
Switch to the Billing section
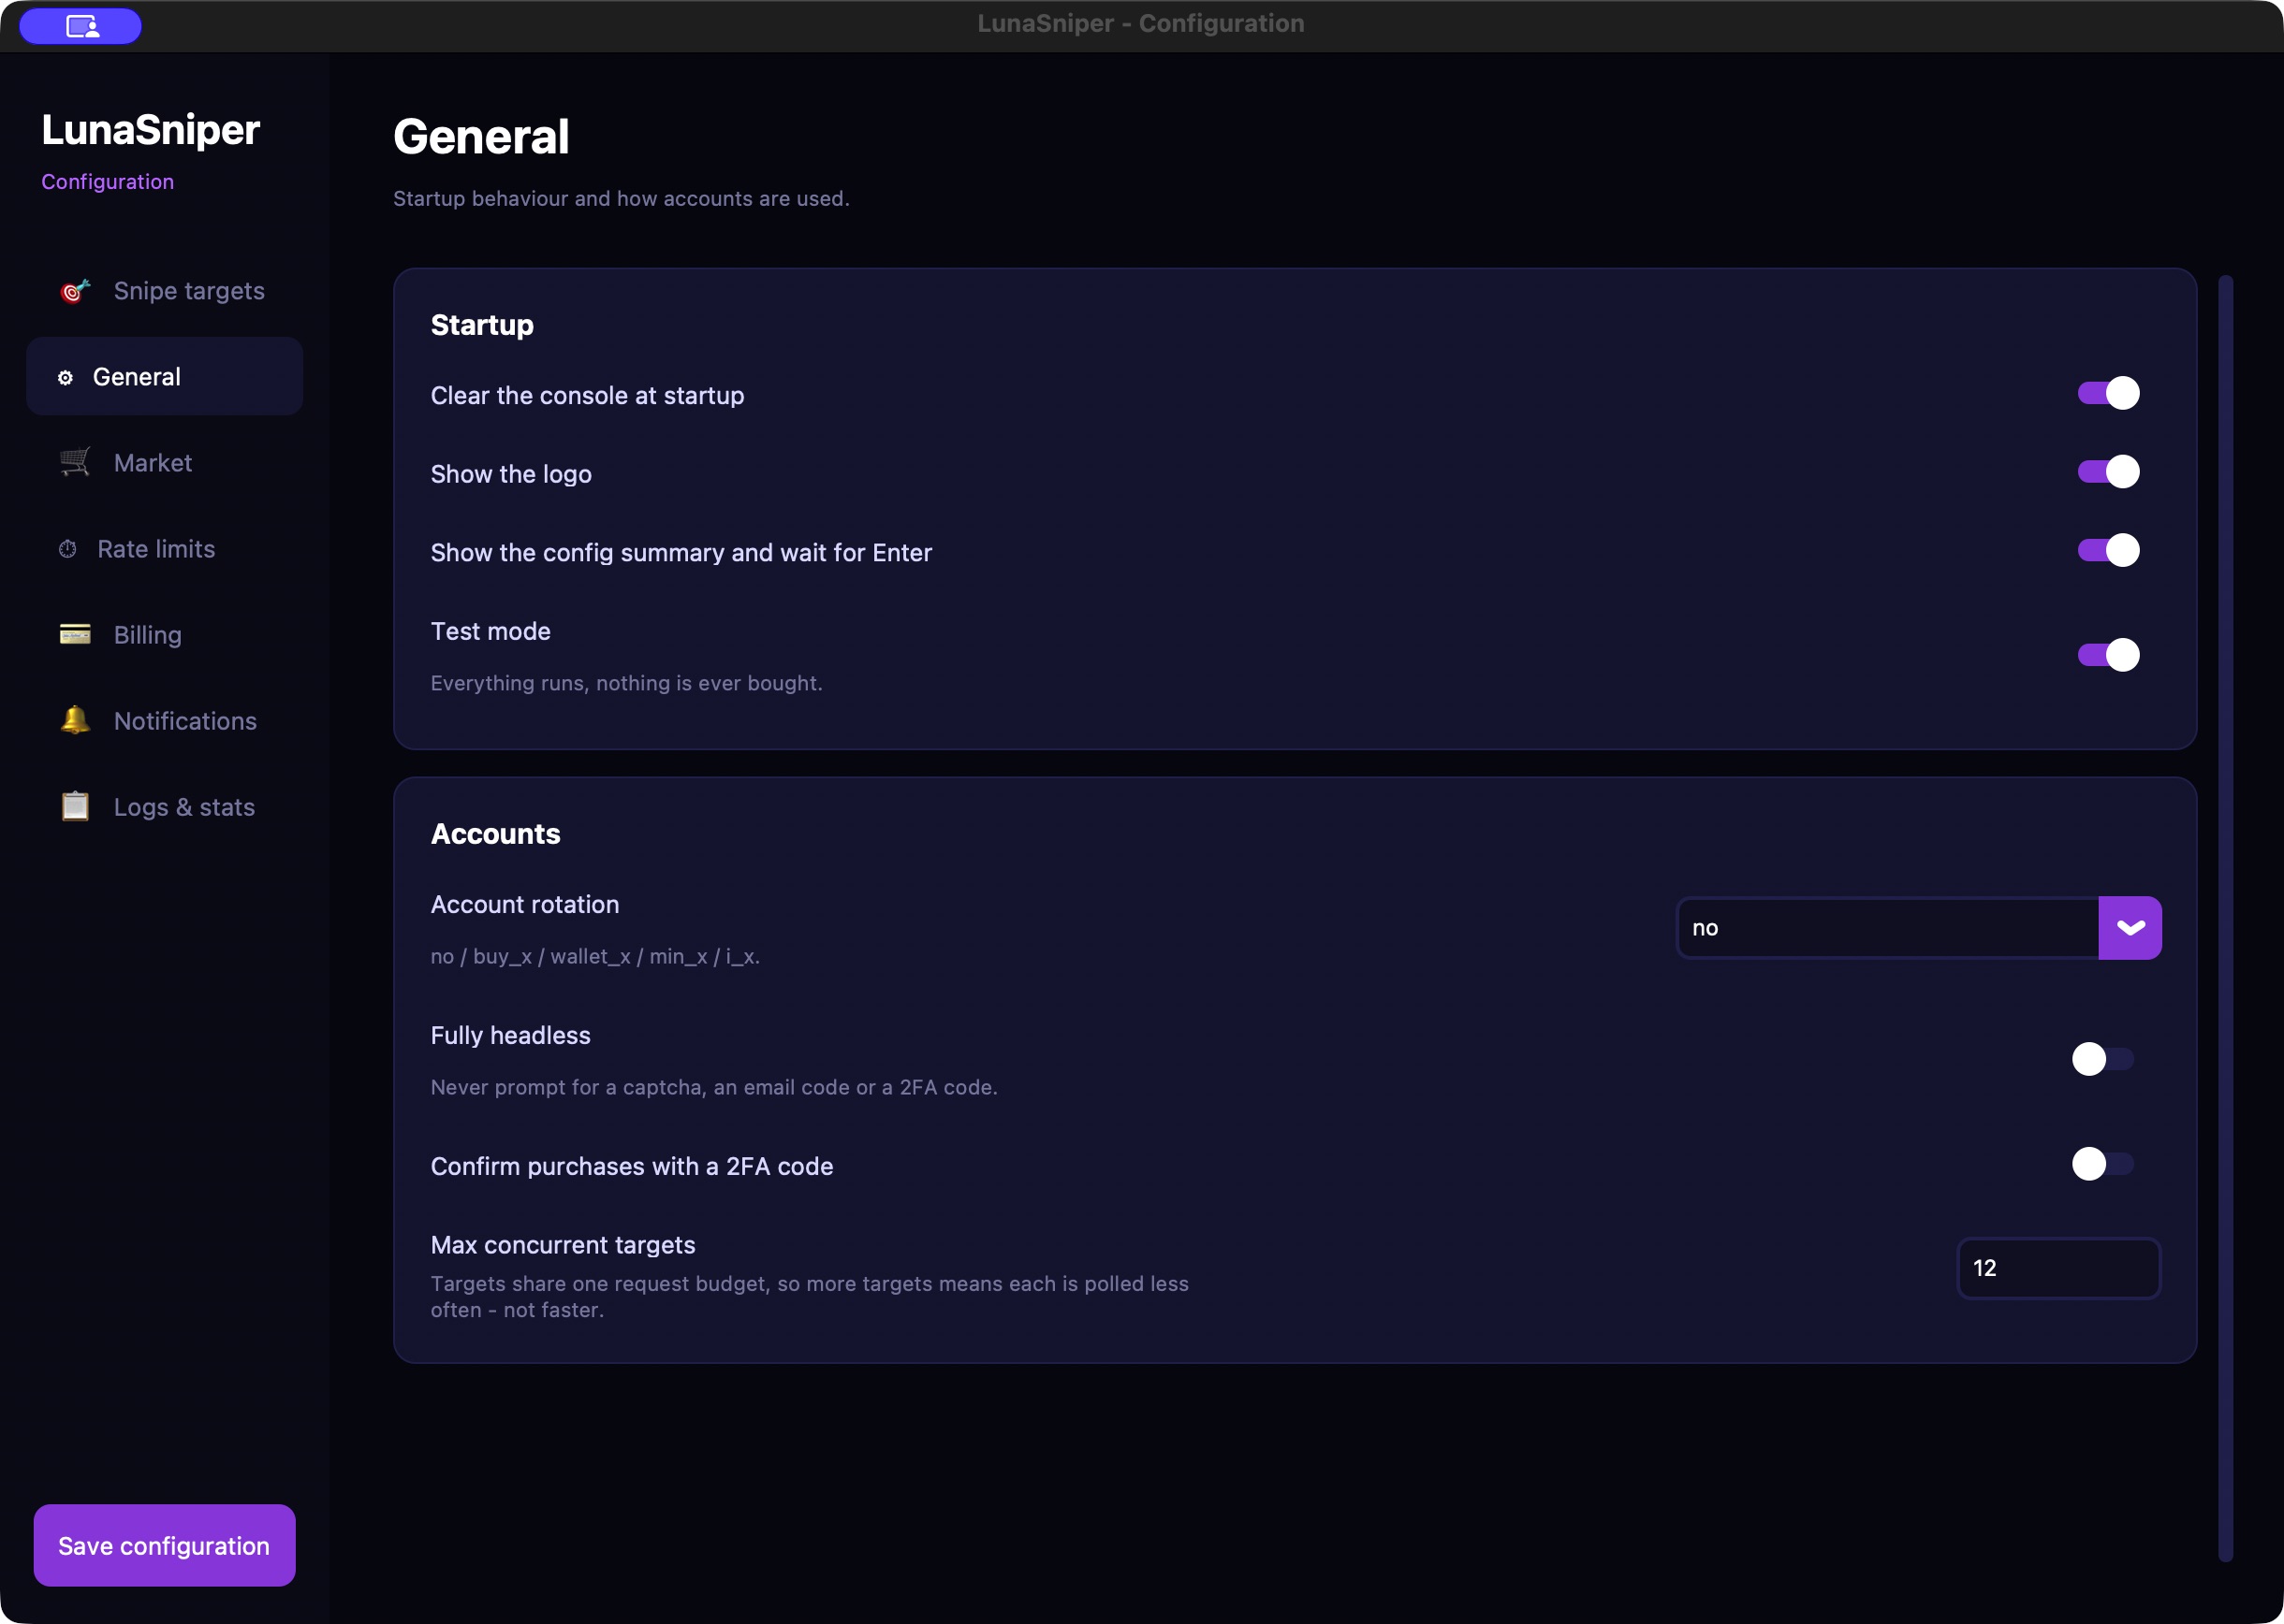[165, 635]
